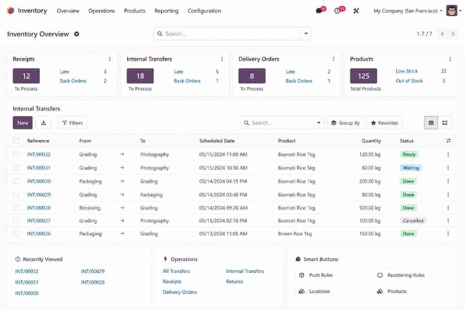Open the messages chat bubble icon
This screenshot has height=310, width=465.
tap(319, 11)
